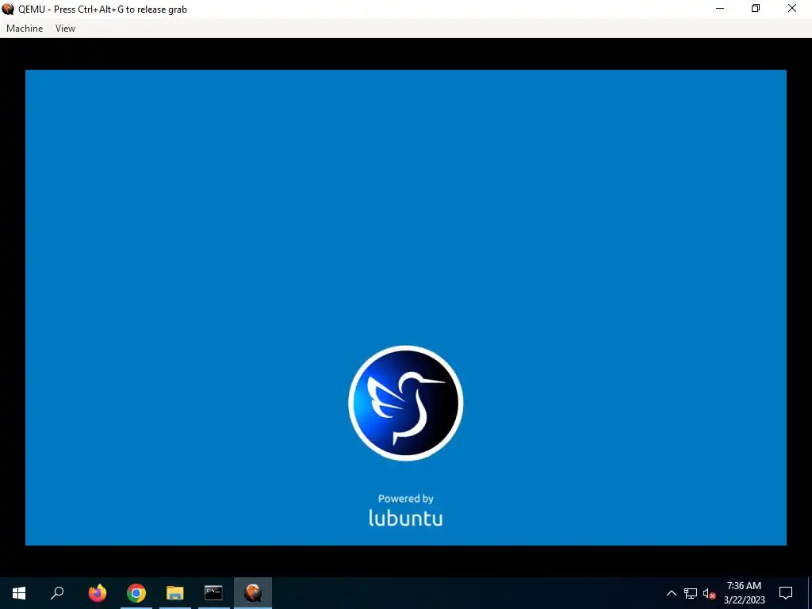812x609 pixels.
Task: Switch to the Command Prompt taskbar window
Action: click(213, 593)
